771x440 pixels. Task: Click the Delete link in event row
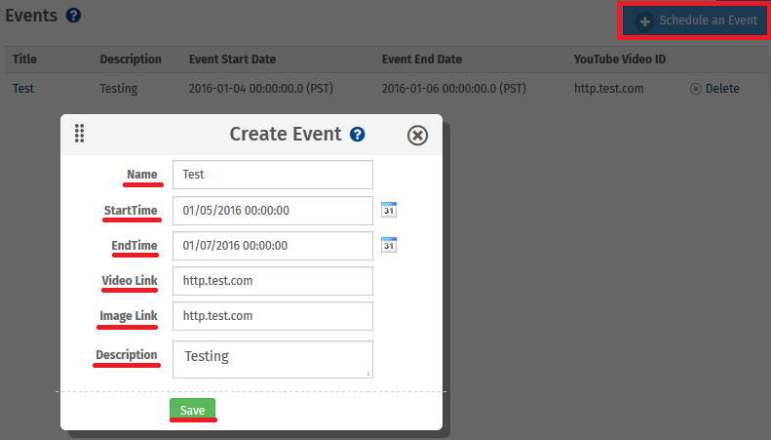(722, 89)
